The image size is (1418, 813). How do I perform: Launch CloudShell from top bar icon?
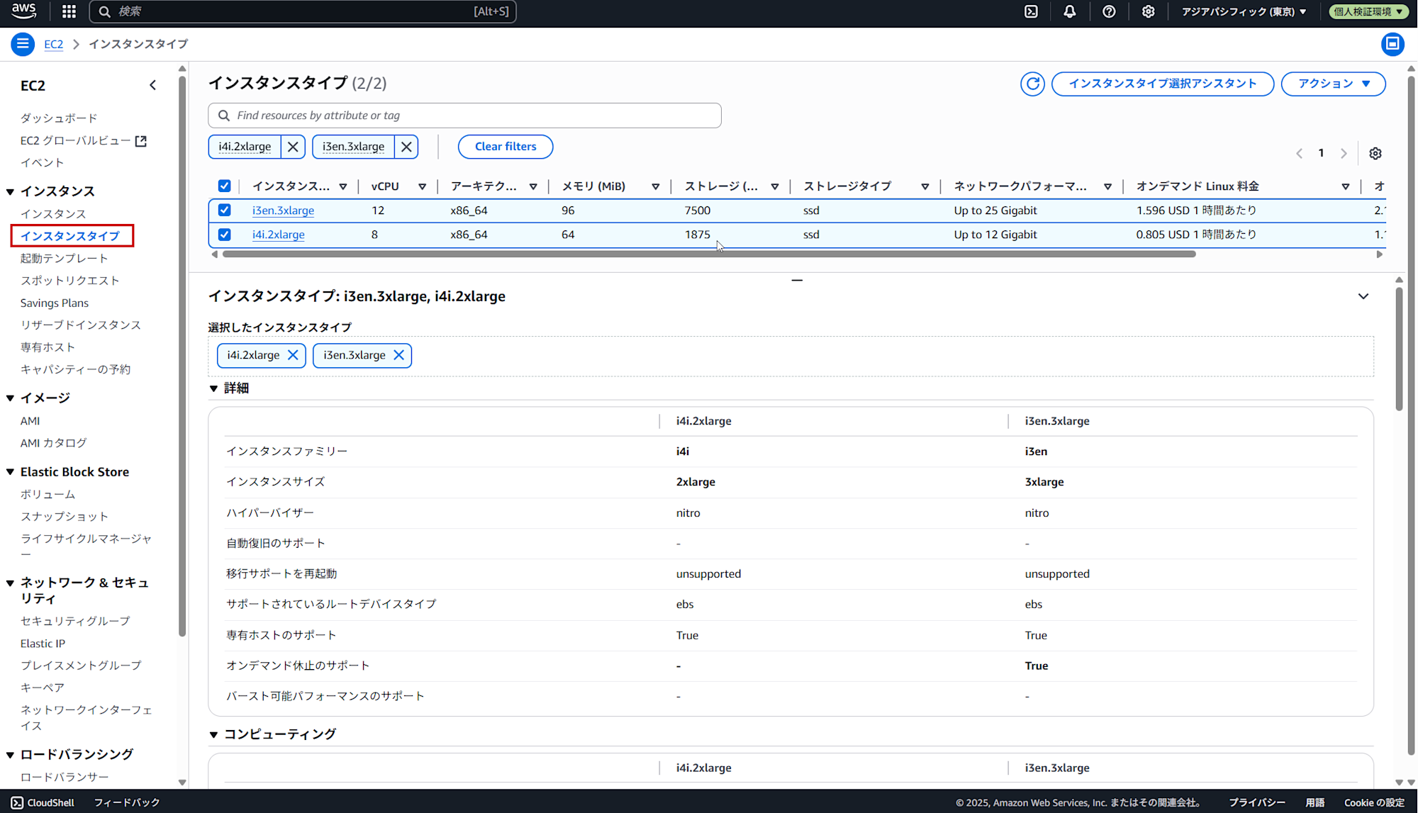pyautogui.click(x=1031, y=11)
